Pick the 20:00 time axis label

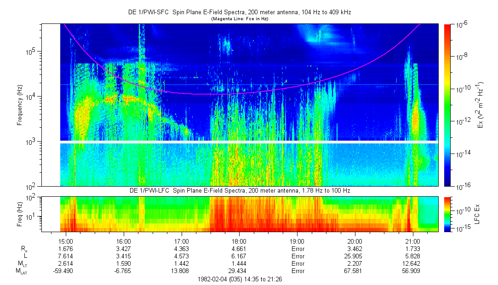point(355,240)
